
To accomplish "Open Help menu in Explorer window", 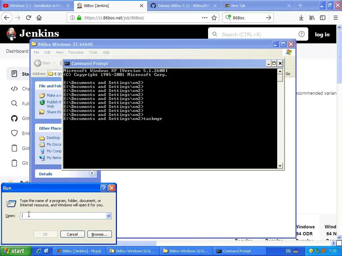I will pos(106,52).
